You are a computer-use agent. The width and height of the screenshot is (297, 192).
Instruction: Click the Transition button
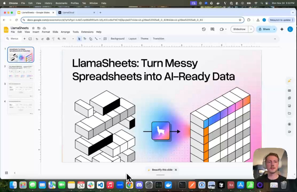point(159,39)
